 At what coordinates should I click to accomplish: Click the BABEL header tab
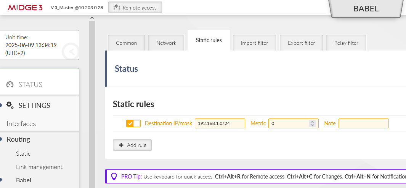(366, 8)
